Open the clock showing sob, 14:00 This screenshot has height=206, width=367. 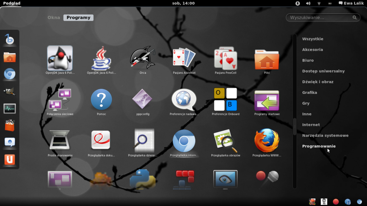point(183,3)
